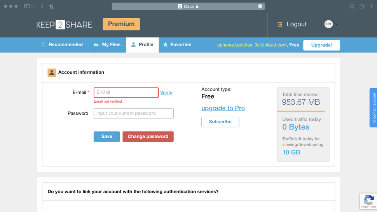The height and width of the screenshot is (212, 377).
Task: Click the Safari share icon
Action: point(361,6)
